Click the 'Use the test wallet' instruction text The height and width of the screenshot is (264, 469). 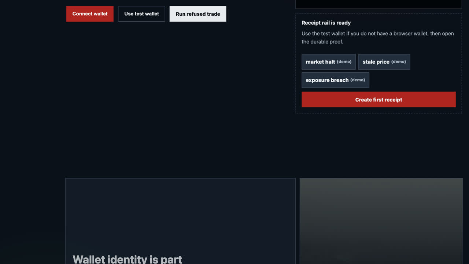378,38
